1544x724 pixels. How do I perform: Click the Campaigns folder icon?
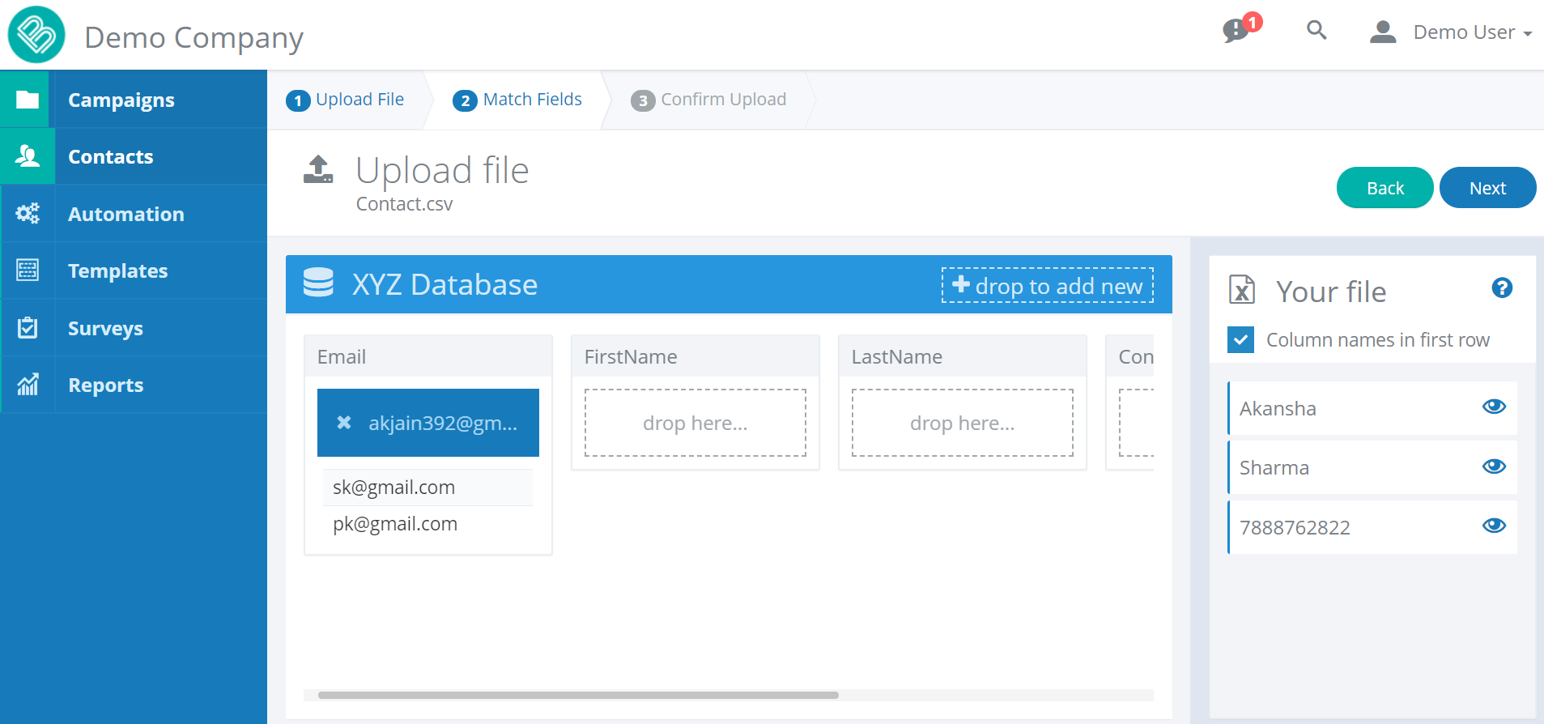coord(28,100)
